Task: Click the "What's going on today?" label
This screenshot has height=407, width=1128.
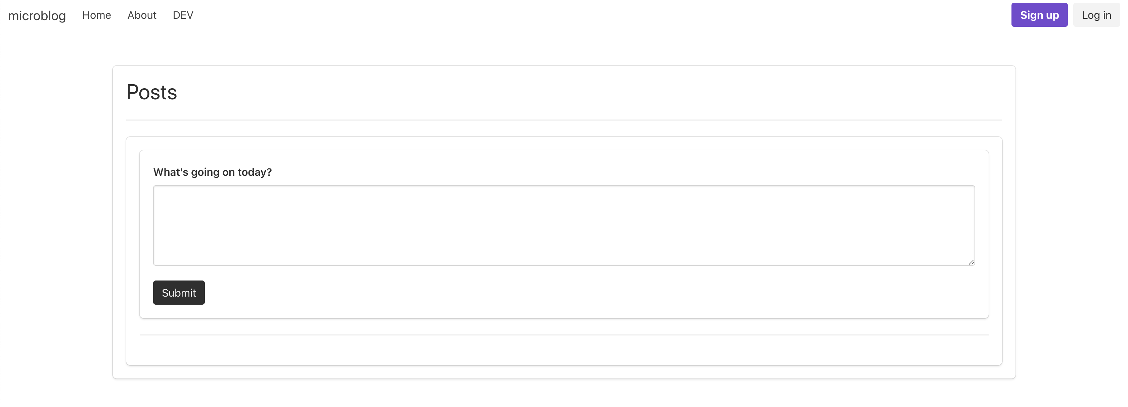Action: 212,172
